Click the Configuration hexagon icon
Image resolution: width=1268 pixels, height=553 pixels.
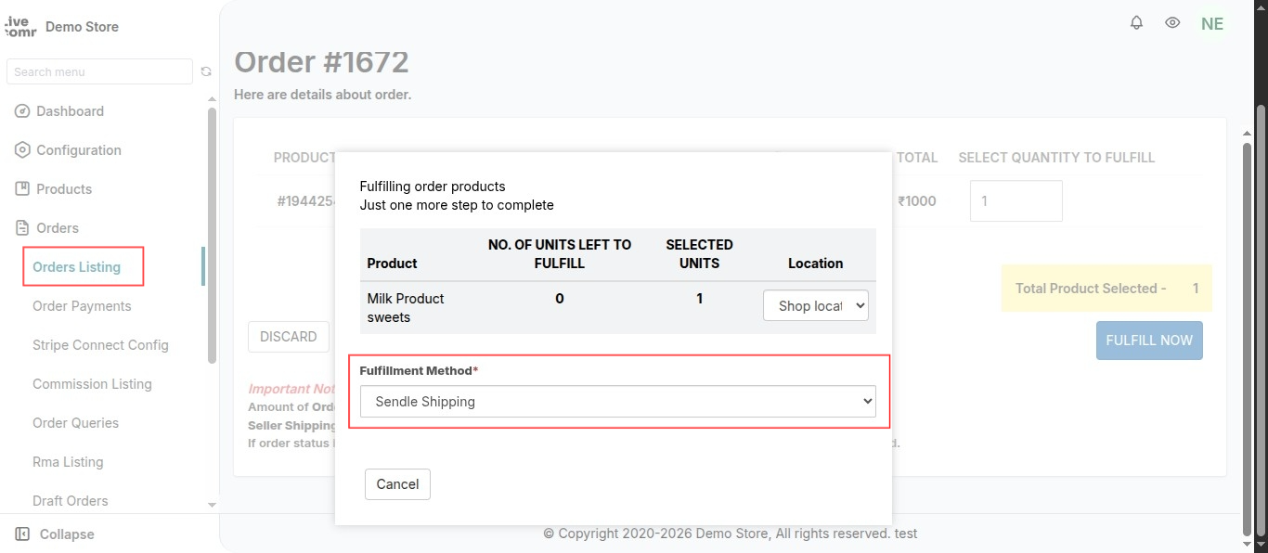pos(22,150)
